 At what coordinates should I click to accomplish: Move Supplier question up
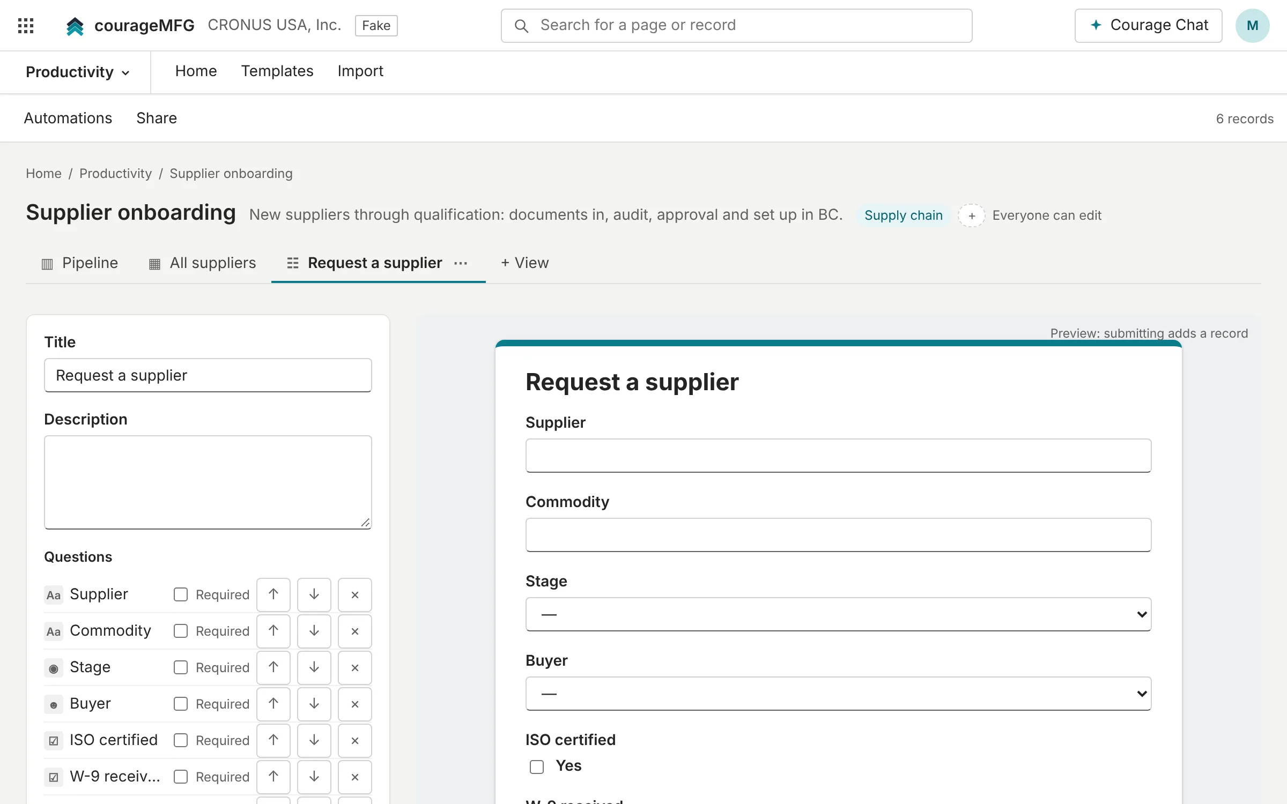click(x=273, y=594)
